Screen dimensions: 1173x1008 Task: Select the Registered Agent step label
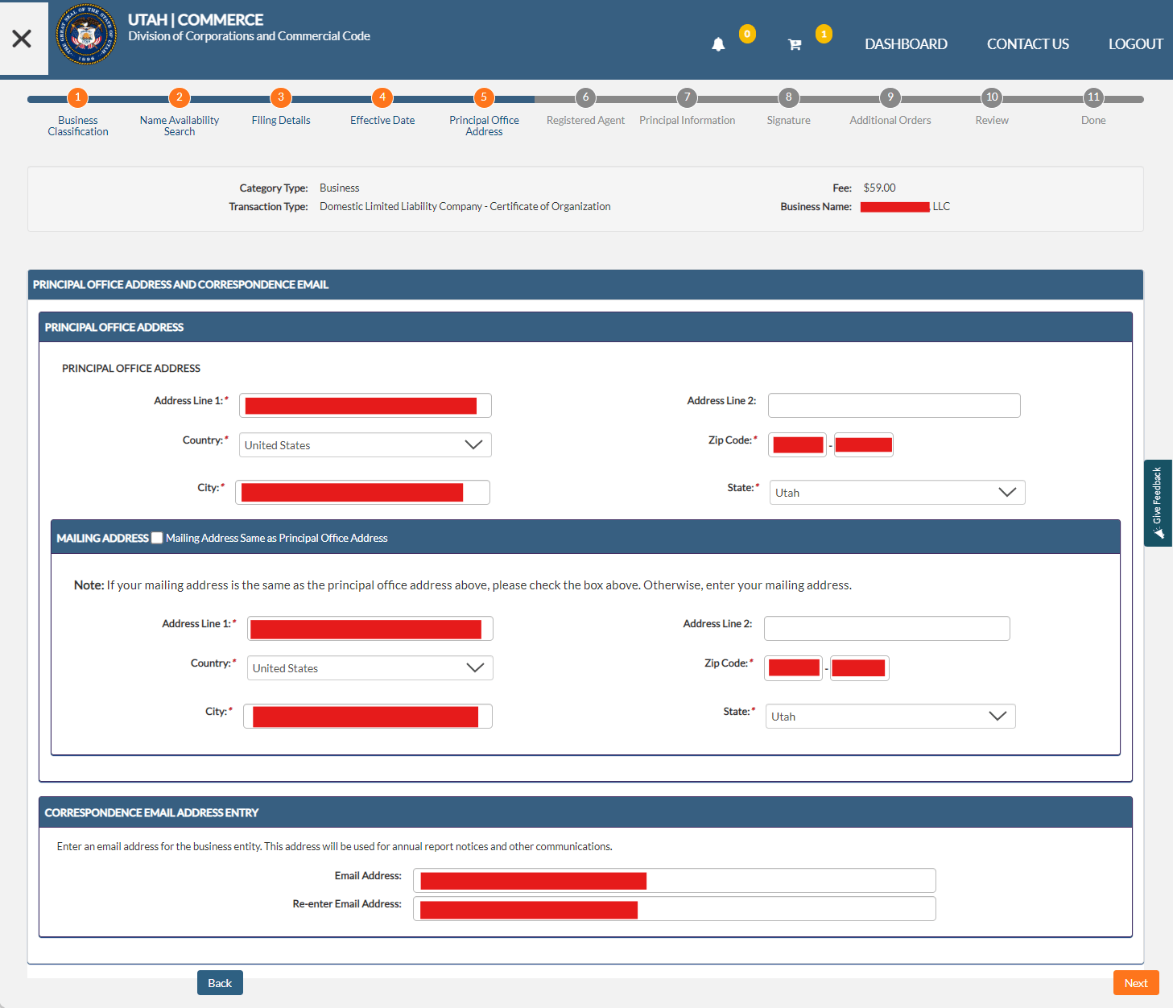pyautogui.click(x=585, y=120)
